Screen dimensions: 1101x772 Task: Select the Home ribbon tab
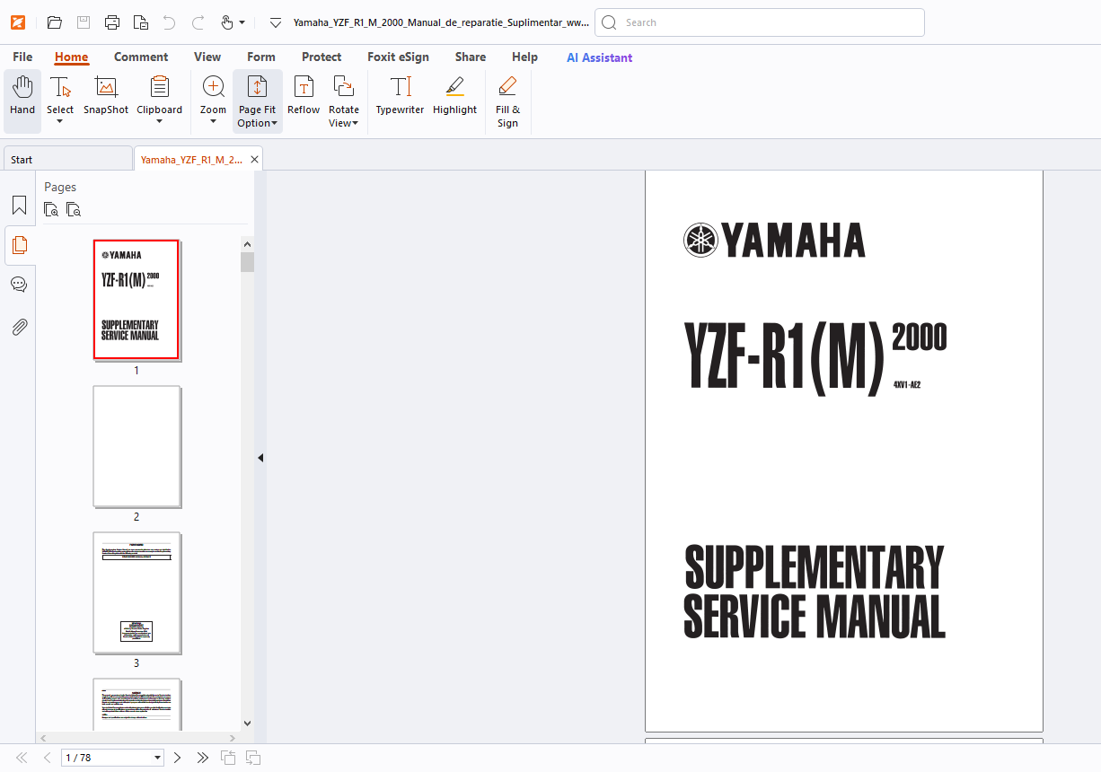(72, 57)
